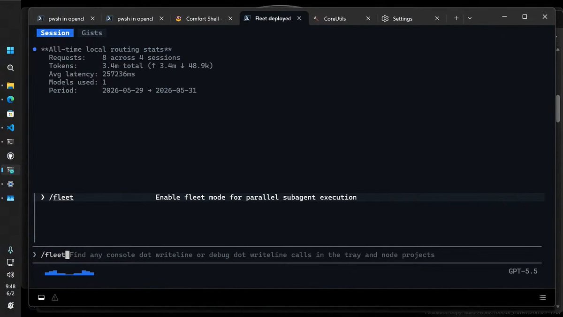Open the volume tray control
The height and width of the screenshot is (317, 563).
click(10, 275)
